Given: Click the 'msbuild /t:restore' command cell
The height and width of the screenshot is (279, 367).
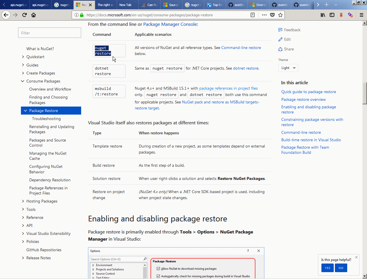Looking at the screenshot, I should click(x=109, y=91).
